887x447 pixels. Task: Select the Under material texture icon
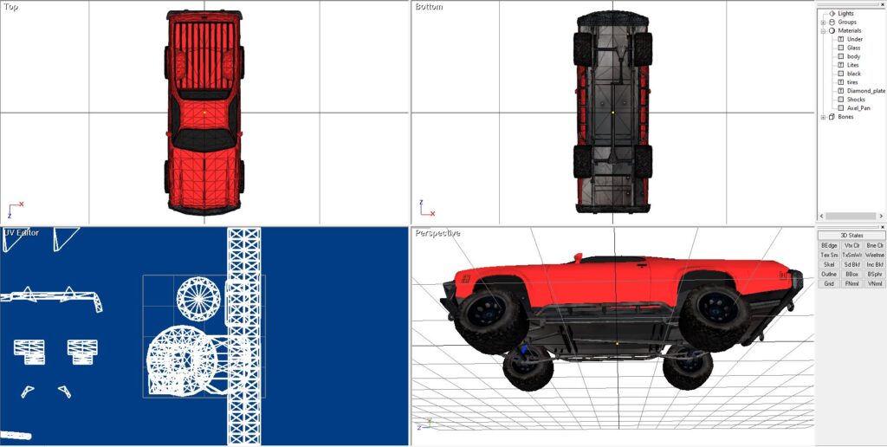(840, 39)
